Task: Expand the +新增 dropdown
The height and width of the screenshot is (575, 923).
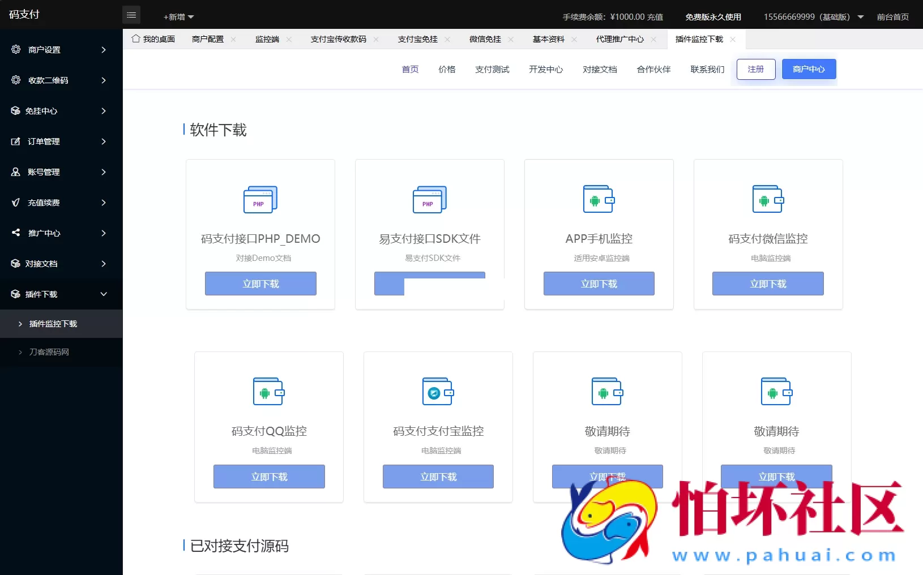Action: (x=178, y=17)
